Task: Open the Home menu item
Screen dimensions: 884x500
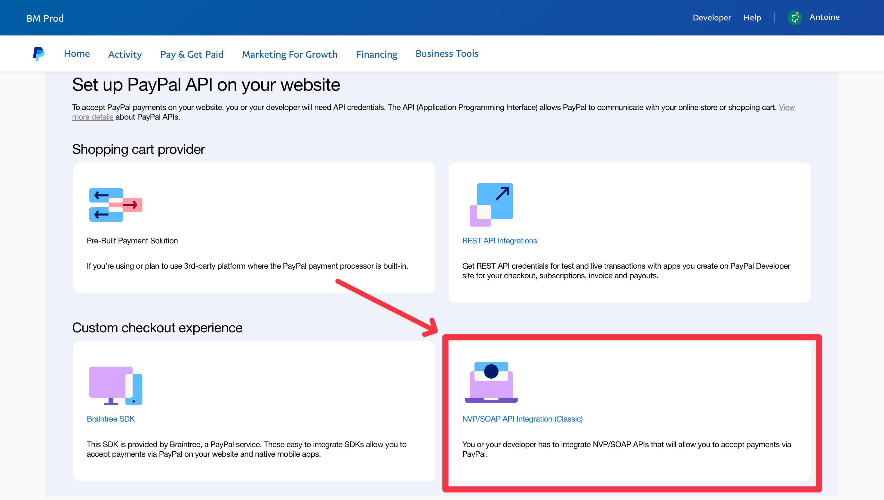Action: pos(77,53)
